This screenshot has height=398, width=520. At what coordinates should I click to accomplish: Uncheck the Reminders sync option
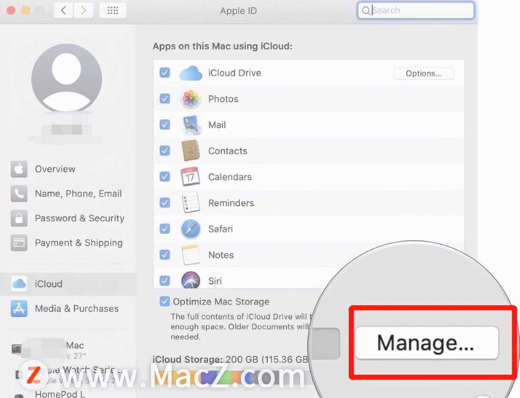click(x=165, y=202)
